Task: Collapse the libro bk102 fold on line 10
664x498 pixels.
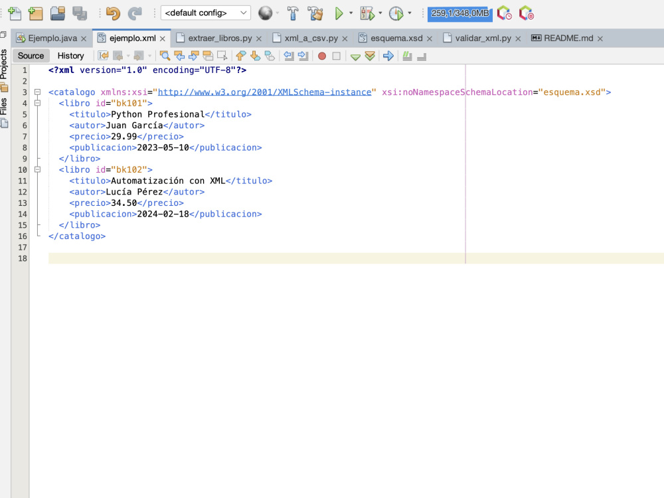Action: 37,169
